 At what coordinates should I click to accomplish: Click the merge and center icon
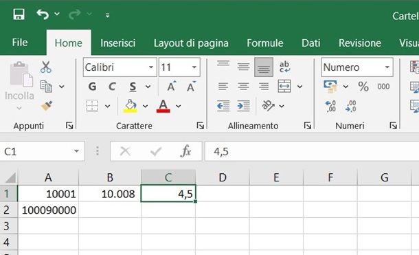[x=284, y=86]
